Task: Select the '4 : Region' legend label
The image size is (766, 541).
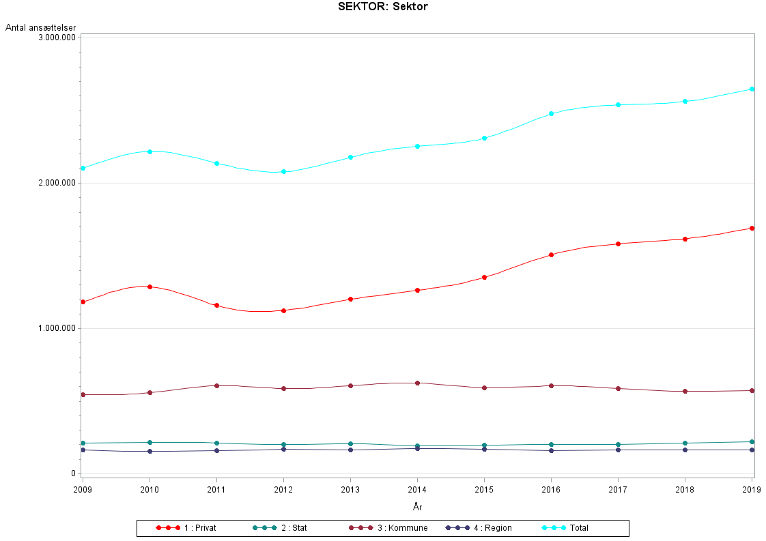Action: click(492, 528)
